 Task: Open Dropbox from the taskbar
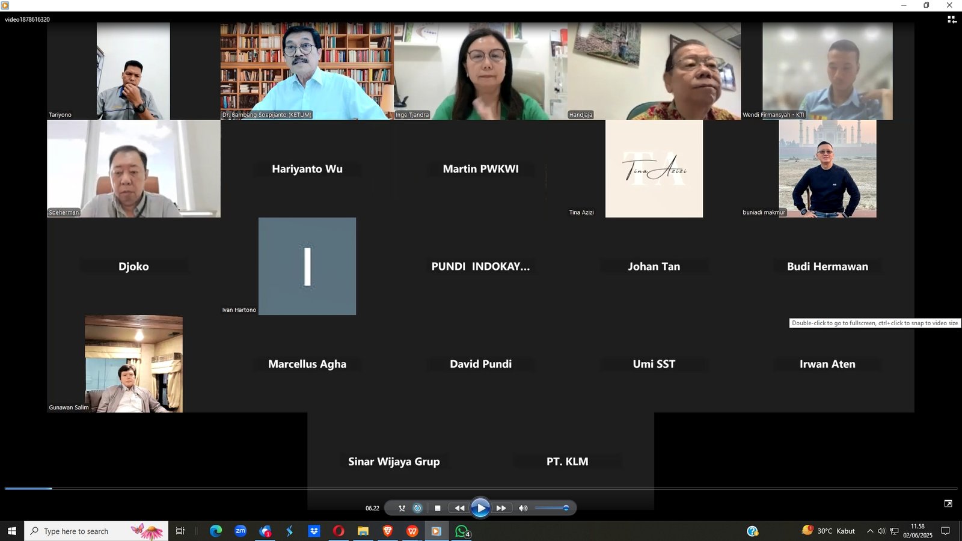point(314,531)
